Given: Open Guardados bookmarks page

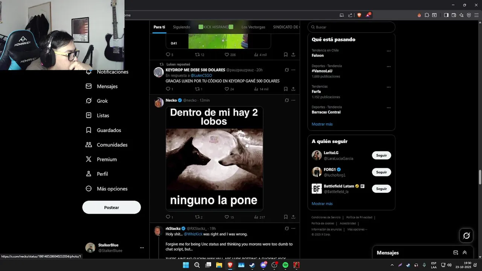Looking at the screenshot, I should tap(104, 130).
